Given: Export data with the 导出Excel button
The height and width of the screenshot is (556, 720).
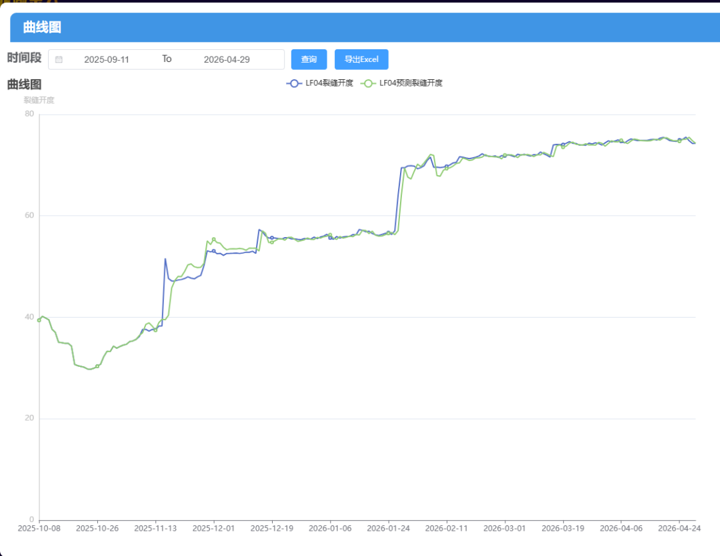Looking at the screenshot, I should [x=361, y=59].
